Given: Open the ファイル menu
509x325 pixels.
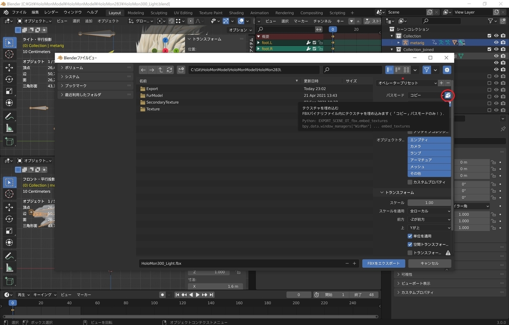Looking at the screenshot, I should (19, 12).
